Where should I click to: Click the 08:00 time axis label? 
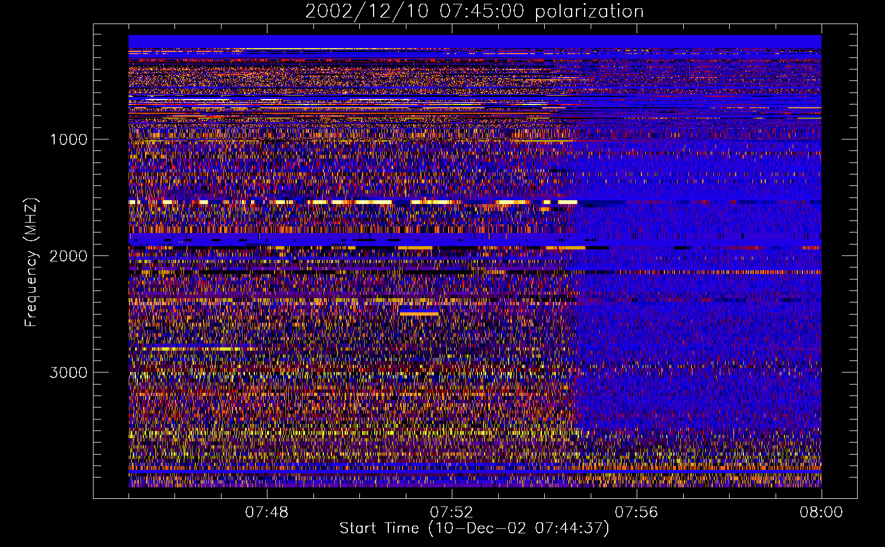pyautogui.click(x=821, y=513)
